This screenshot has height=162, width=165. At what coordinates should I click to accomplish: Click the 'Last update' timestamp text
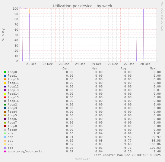tap(127, 155)
